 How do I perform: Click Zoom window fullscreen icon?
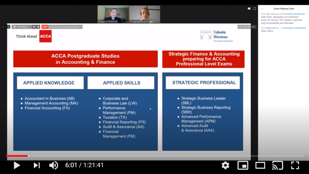pos(254,9)
